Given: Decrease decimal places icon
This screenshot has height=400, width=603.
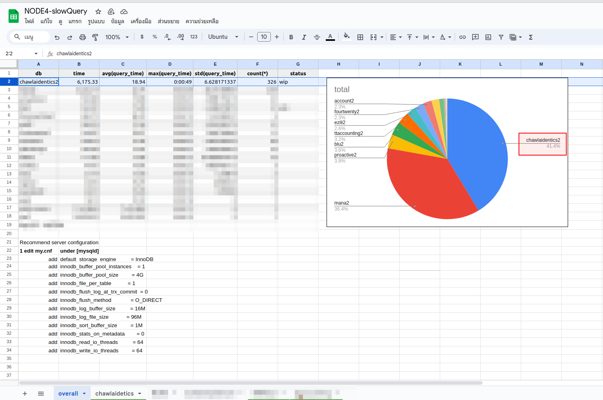Looking at the screenshot, I should click(167, 37).
